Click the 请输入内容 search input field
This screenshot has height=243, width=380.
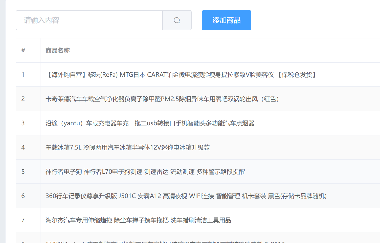point(89,20)
